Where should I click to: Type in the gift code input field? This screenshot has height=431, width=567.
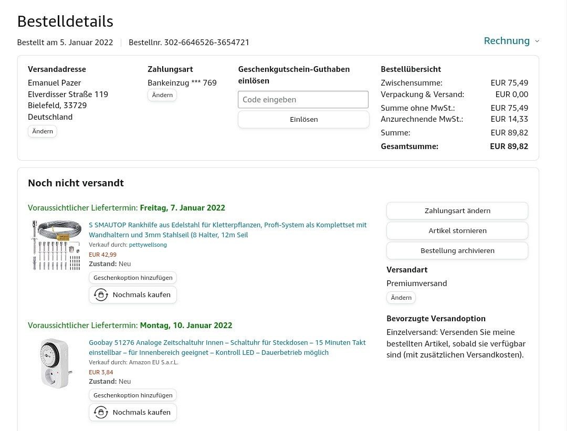pos(303,100)
